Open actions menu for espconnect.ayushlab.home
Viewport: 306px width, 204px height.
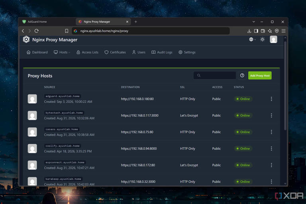coord(271,165)
